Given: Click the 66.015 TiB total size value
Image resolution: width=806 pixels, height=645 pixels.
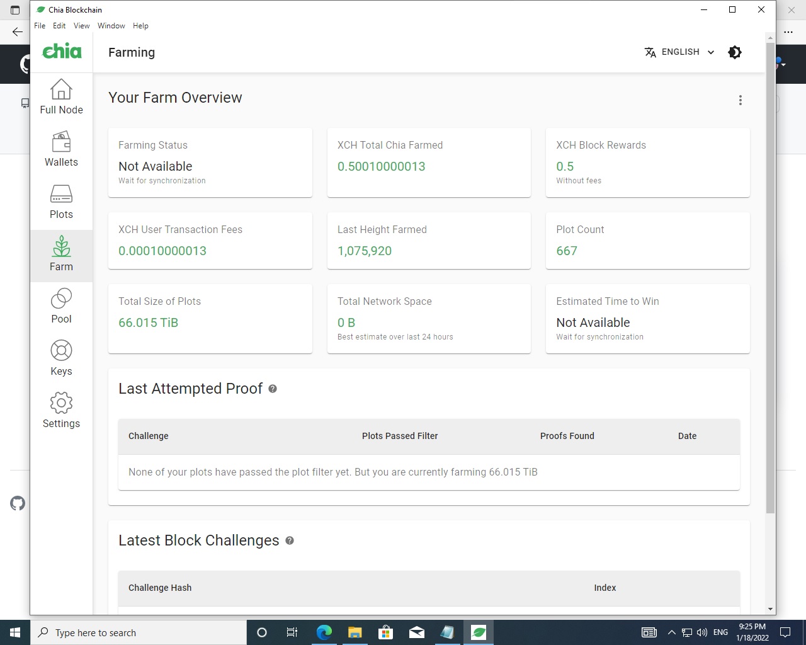Looking at the screenshot, I should [x=149, y=322].
